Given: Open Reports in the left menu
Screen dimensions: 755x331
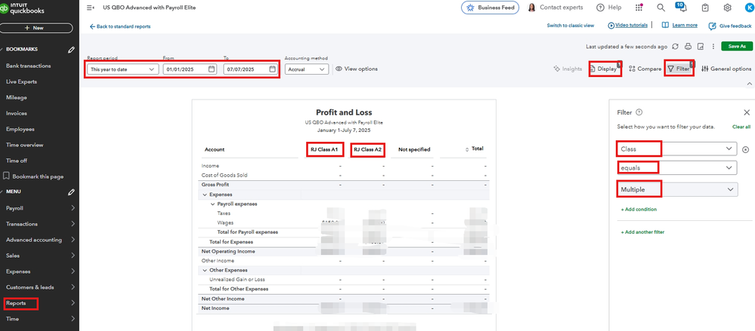Looking at the screenshot, I should [16, 303].
